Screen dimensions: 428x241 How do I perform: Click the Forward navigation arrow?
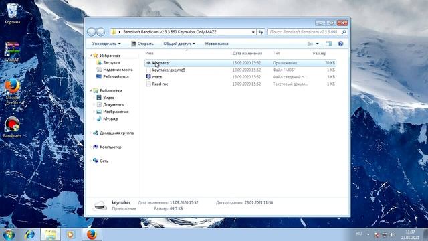[101, 32]
